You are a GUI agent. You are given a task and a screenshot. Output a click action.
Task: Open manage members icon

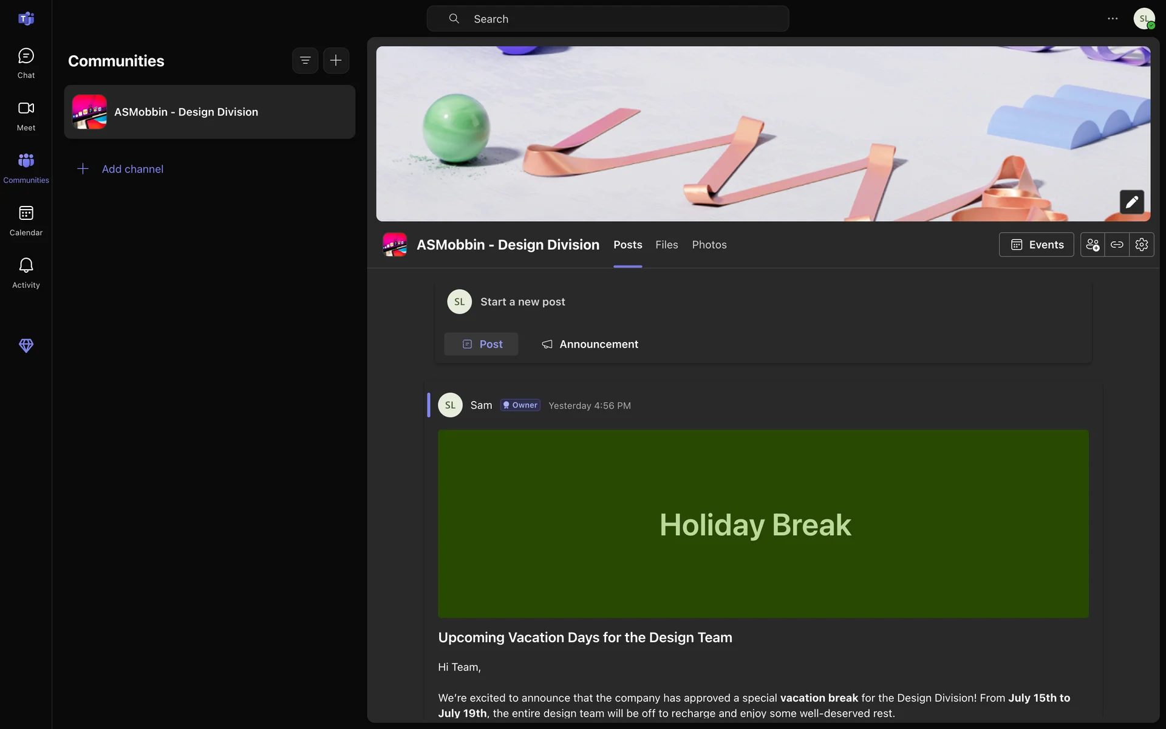(x=1093, y=245)
